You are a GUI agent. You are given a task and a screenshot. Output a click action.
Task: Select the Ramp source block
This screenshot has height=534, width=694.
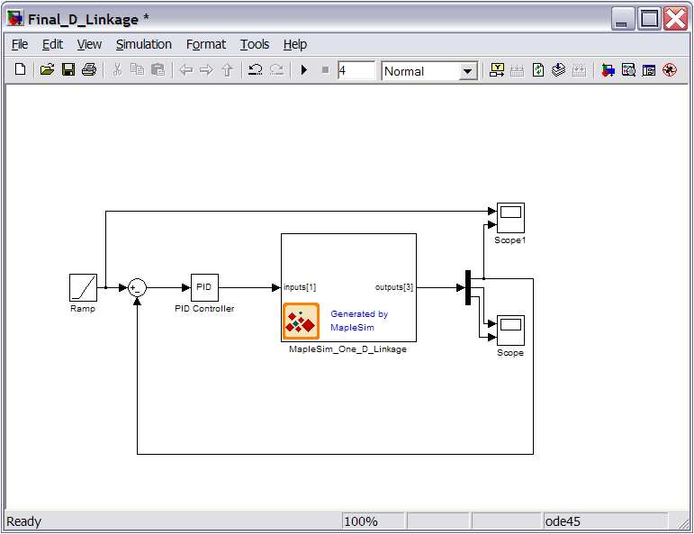coord(83,287)
